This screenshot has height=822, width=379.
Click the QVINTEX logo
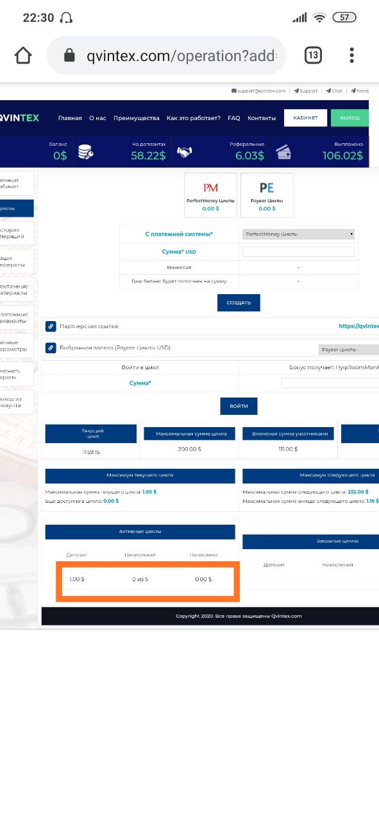pyautogui.click(x=19, y=118)
